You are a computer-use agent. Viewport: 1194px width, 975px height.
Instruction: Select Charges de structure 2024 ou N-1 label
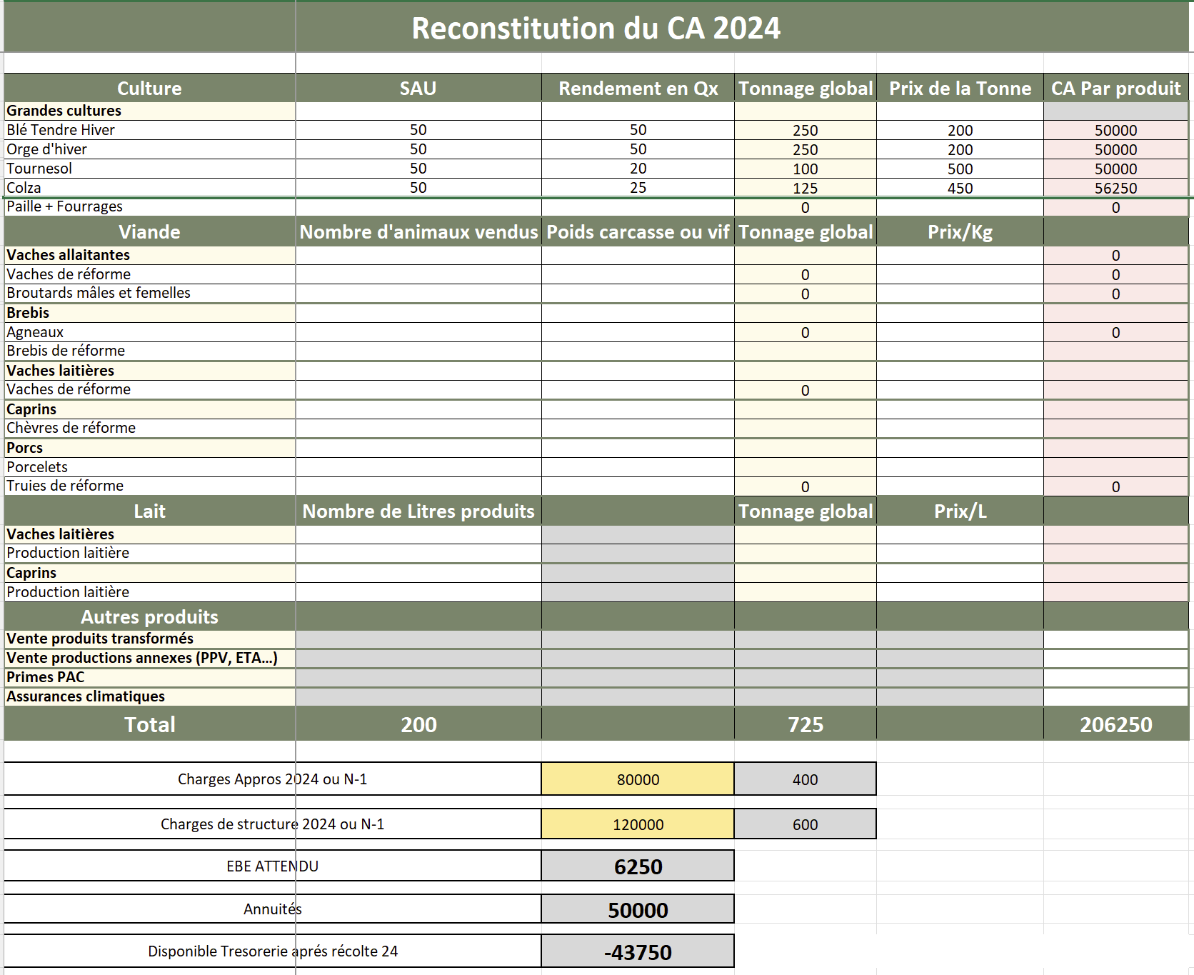click(272, 824)
